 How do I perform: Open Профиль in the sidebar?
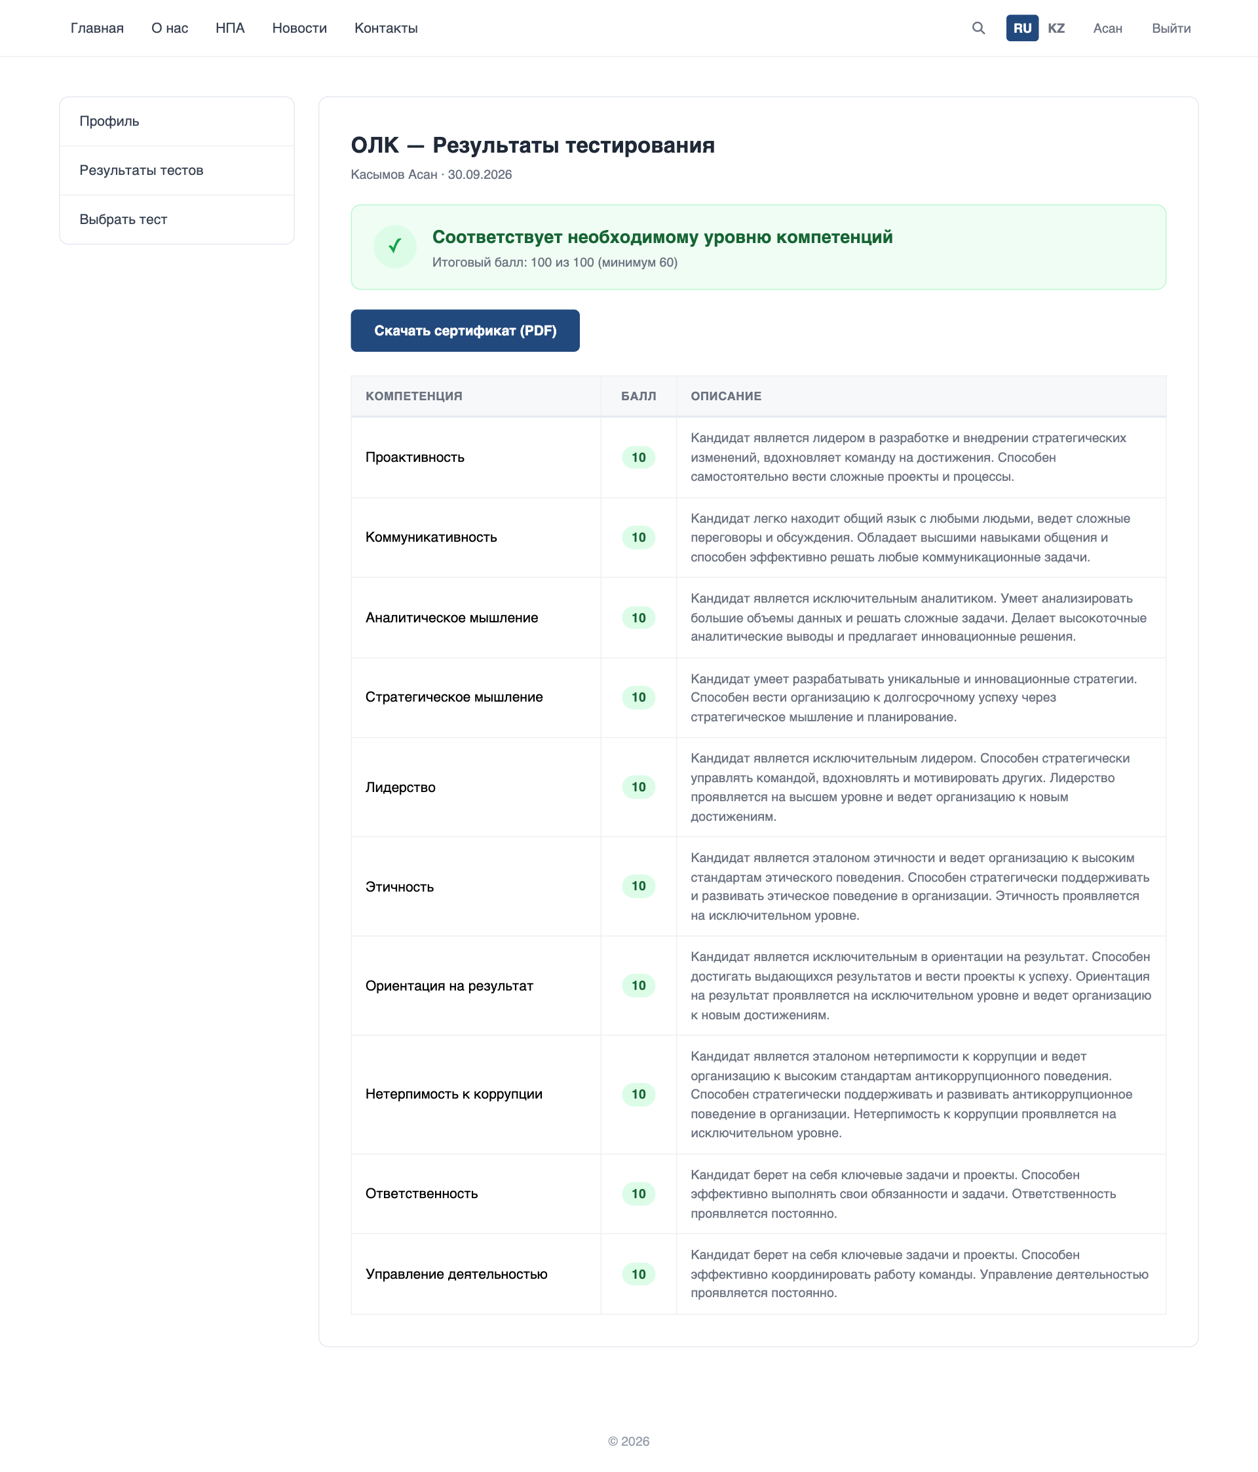coord(177,121)
